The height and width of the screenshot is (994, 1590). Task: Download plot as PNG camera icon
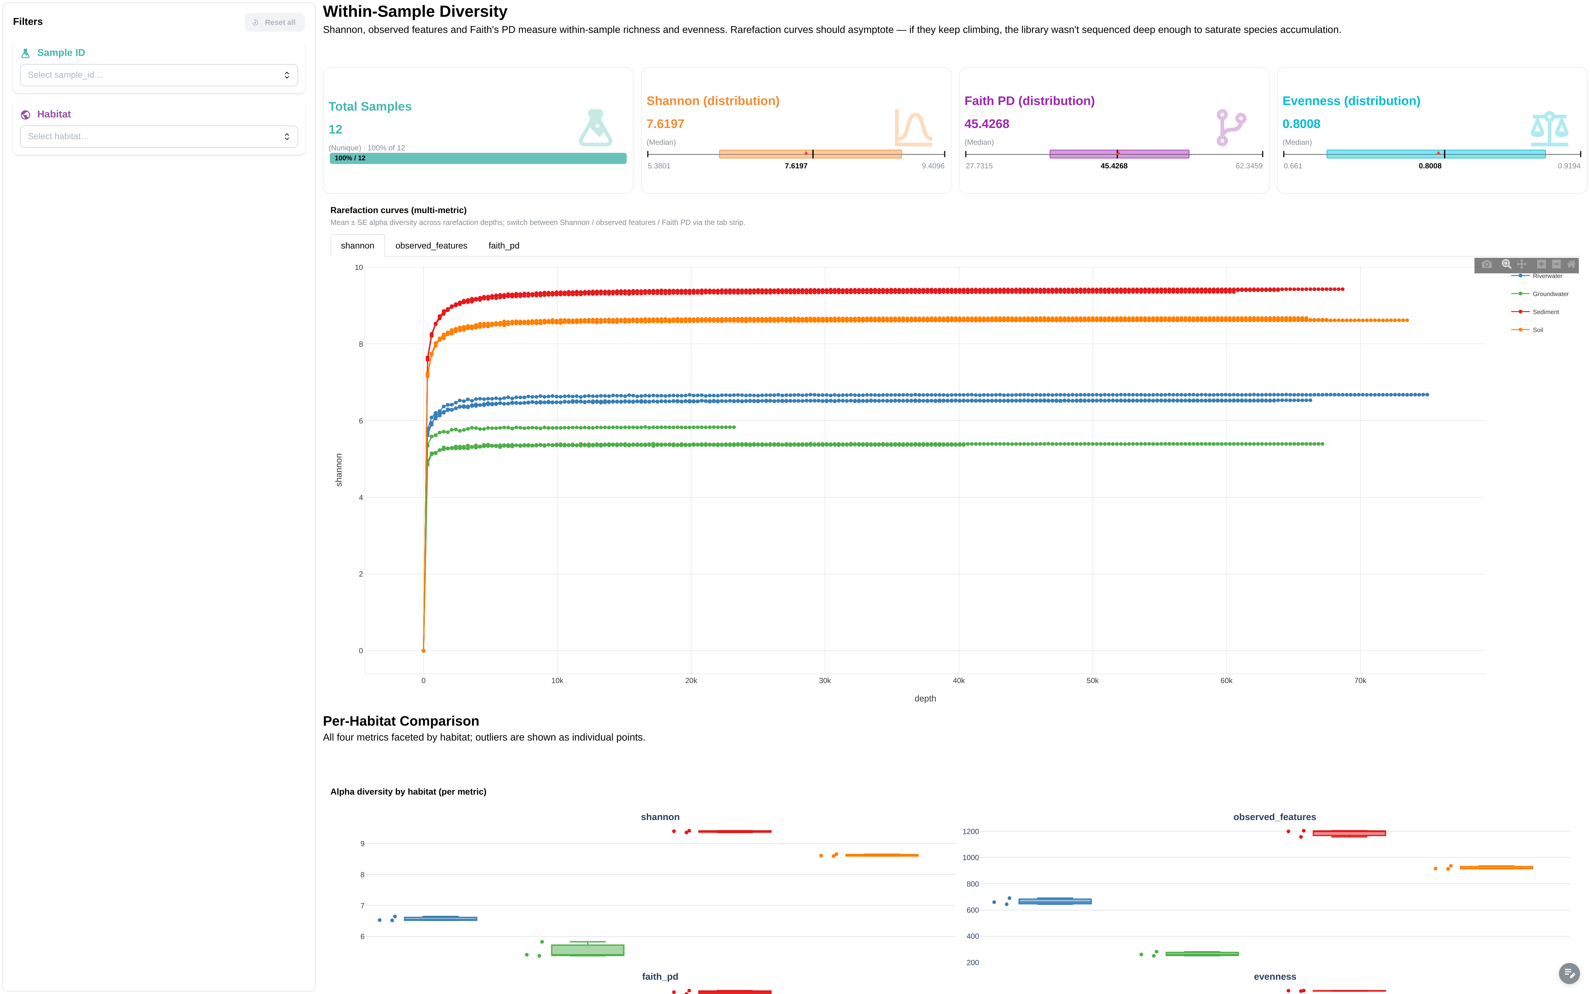tap(1487, 264)
